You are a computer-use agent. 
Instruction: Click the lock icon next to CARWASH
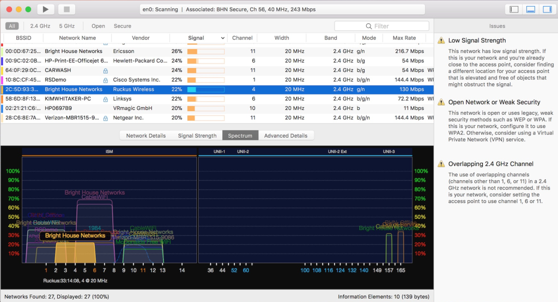[x=105, y=71]
